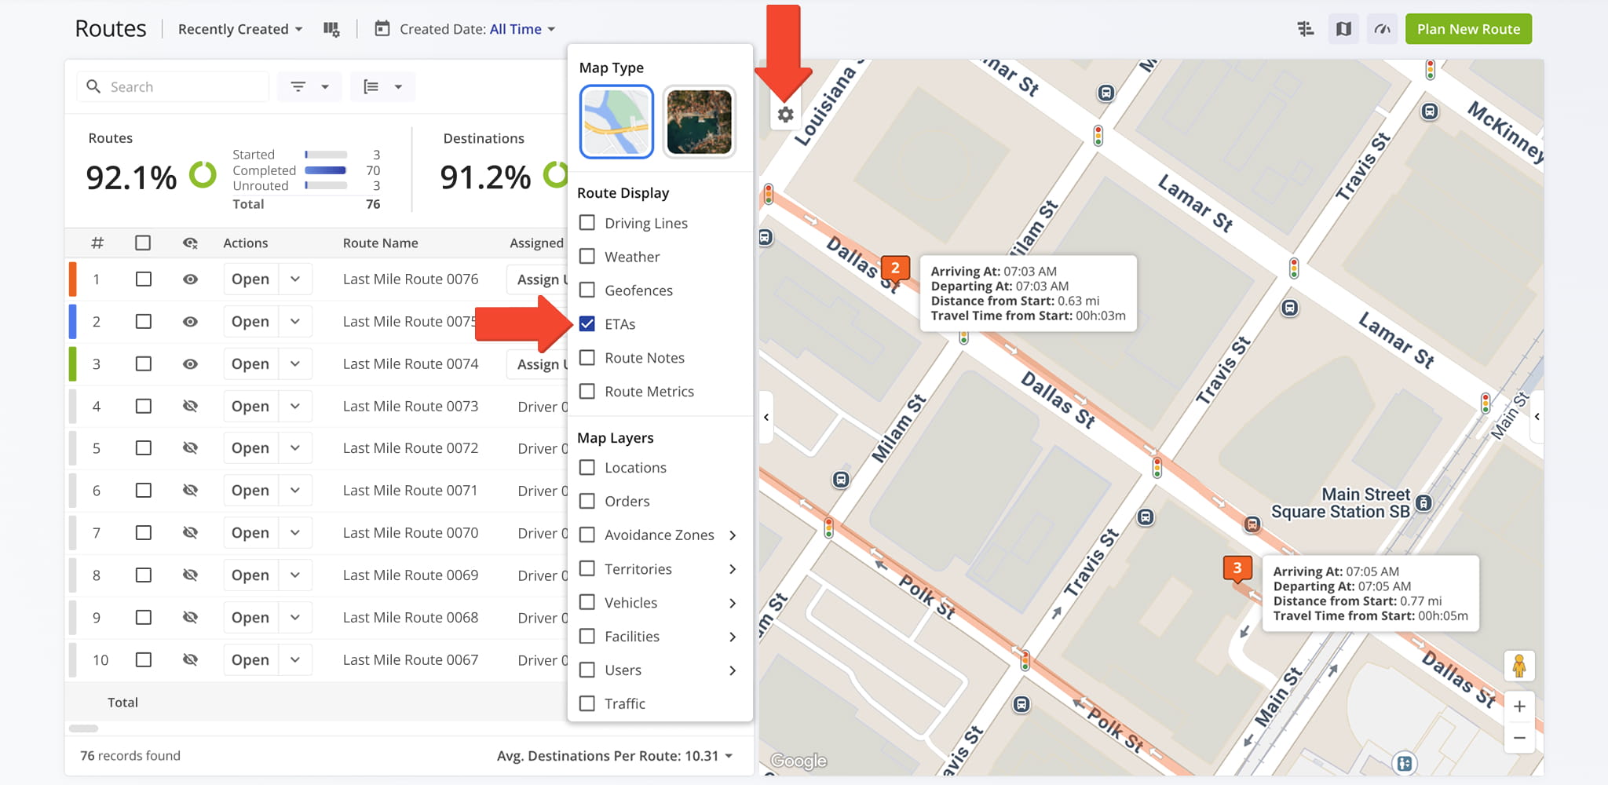This screenshot has height=785, width=1608.
Task: Hide route 1 using its eye icon
Action: tap(190, 279)
